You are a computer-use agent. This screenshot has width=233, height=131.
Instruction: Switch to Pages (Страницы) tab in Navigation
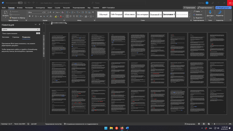click(x=16, y=37)
